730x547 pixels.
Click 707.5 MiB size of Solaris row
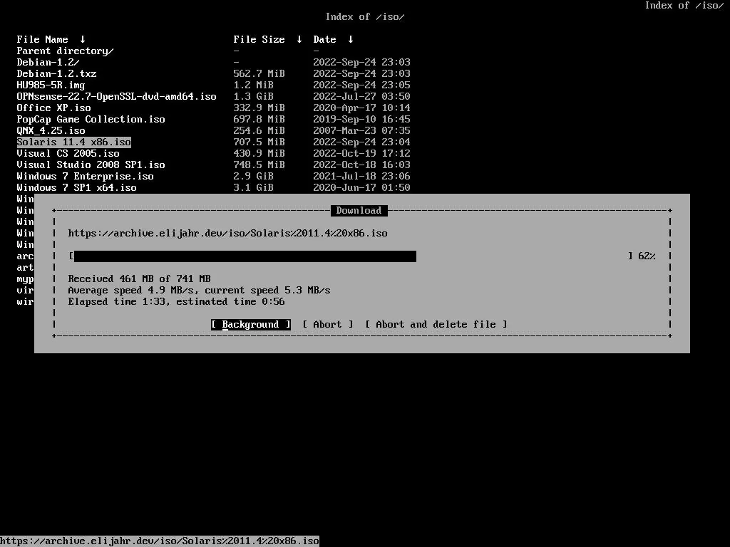pos(259,142)
